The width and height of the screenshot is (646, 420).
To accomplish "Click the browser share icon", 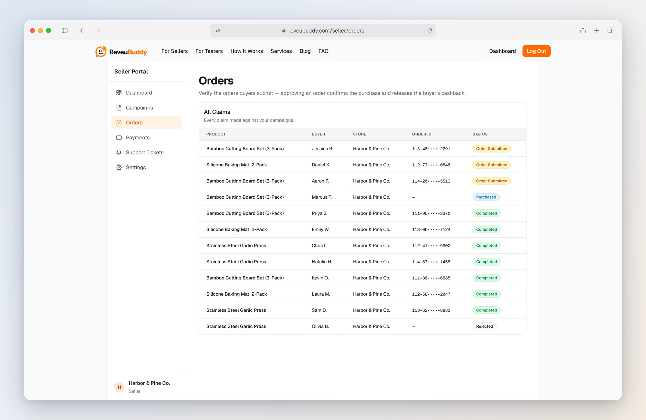I will [583, 30].
